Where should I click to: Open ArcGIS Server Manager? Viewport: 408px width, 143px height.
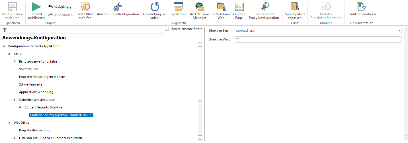200,7
